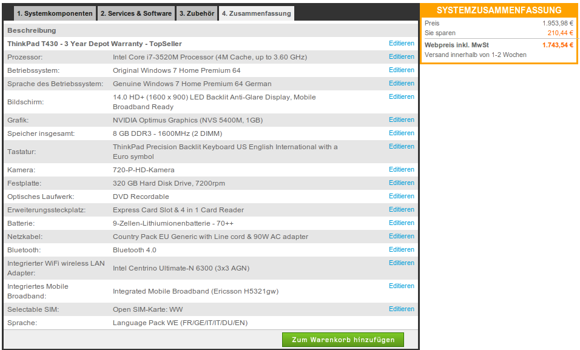The image size is (580, 350).
Task: Click the ThinkPad T430 product title
Action: (x=94, y=44)
